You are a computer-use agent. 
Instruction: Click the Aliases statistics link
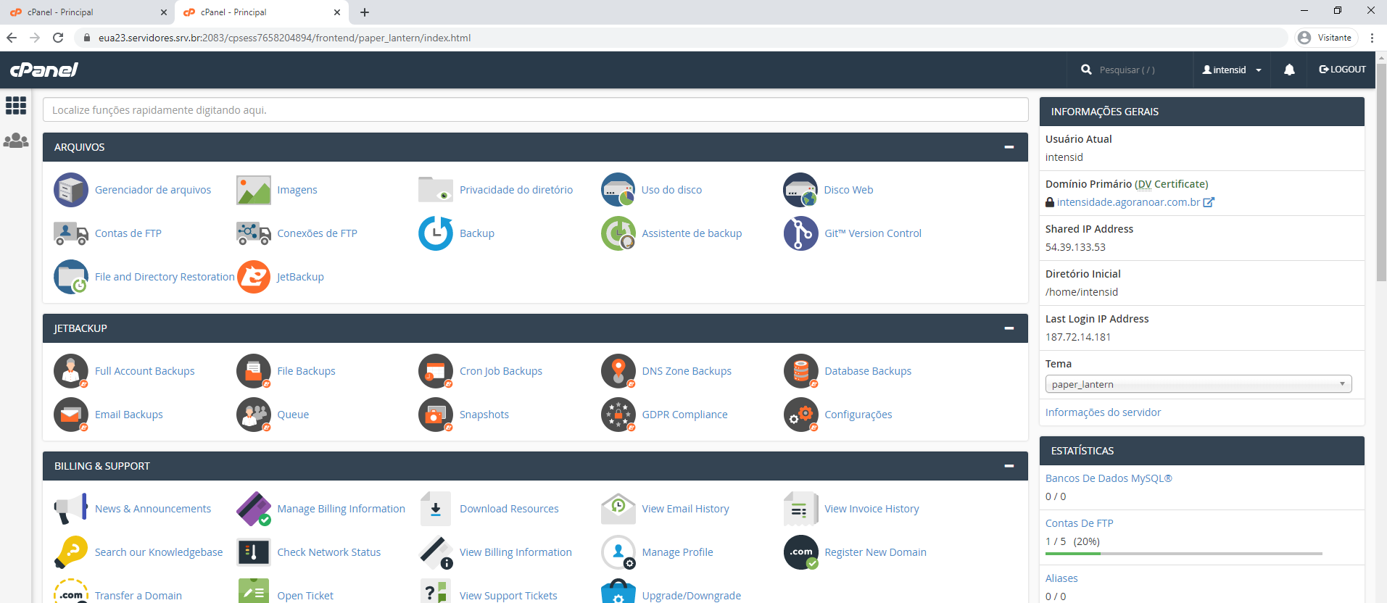[x=1061, y=578]
